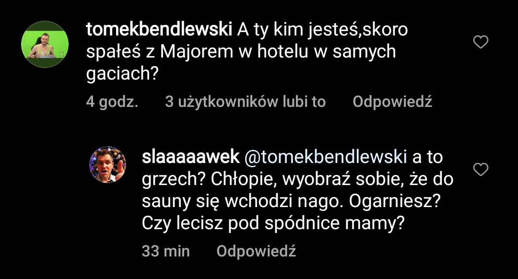Open tomekbendlewski's green profile picture
The height and width of the screenshot is (279, 518).
click(x=45, y=44)
